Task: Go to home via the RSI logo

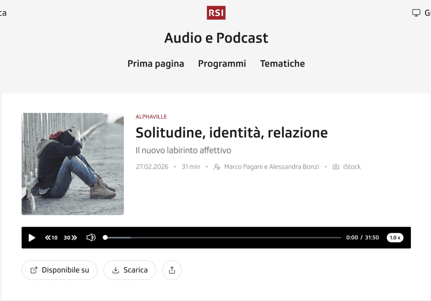Action: 216,13
